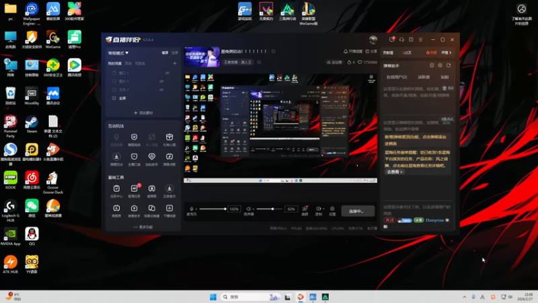Open the 房管助手 room manager assistant

(x=134, y=211)
